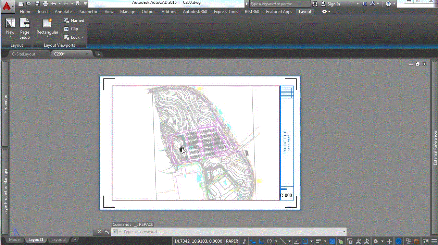Open the Home ribbon tab
The image size is (438, 245).
point(25,12)
